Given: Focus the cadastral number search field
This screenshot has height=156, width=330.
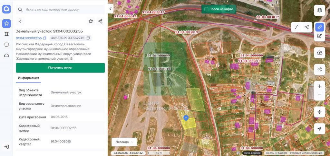Looking at the screenshot, I should point(61,10).
